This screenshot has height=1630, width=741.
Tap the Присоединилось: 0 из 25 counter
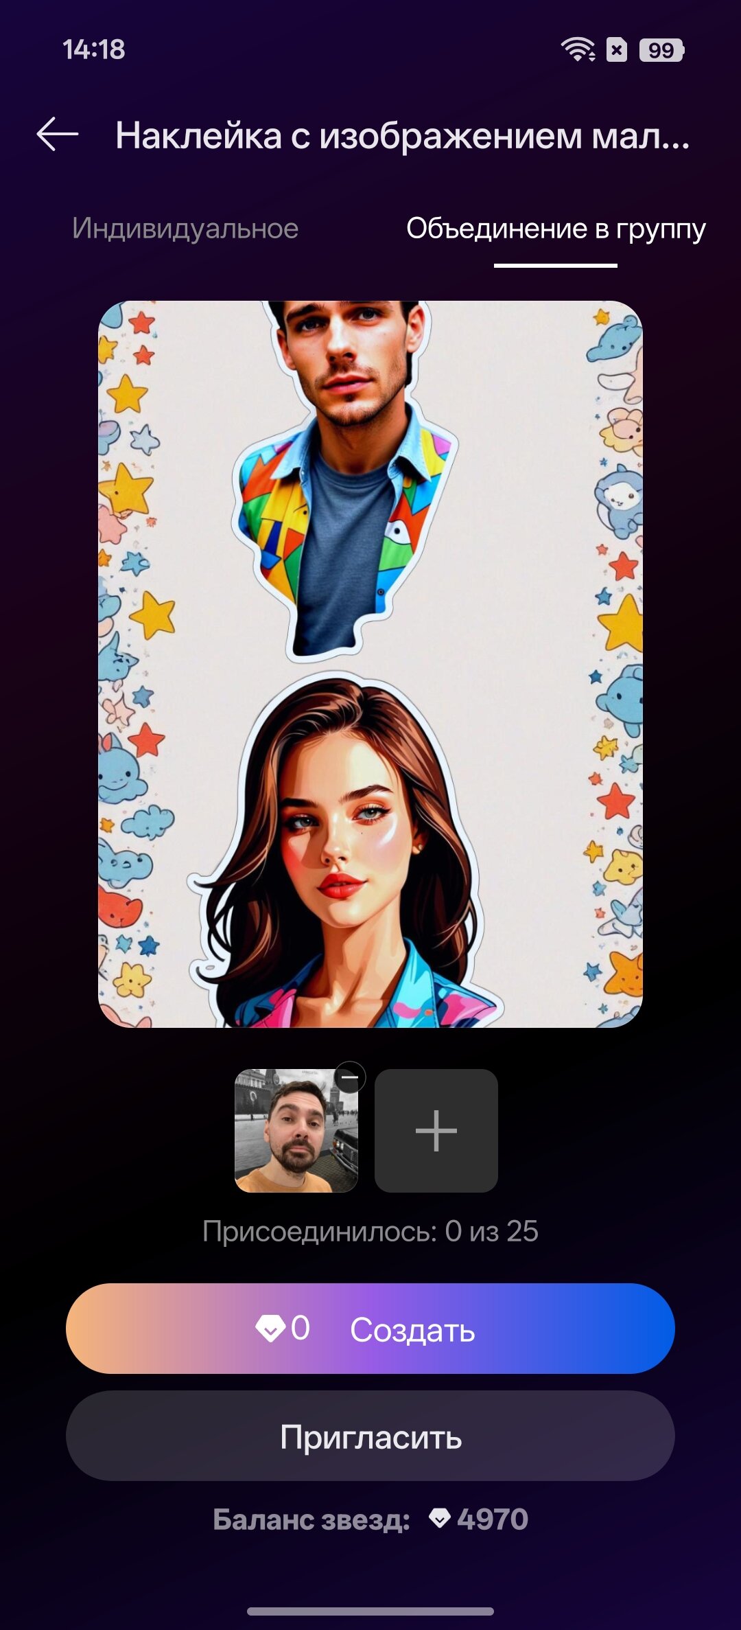click(x=370, y=1231)
